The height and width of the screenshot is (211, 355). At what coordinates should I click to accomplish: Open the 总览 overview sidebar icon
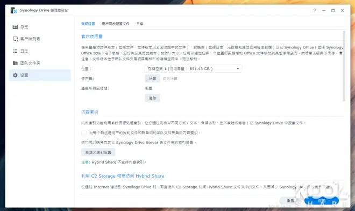15,27
